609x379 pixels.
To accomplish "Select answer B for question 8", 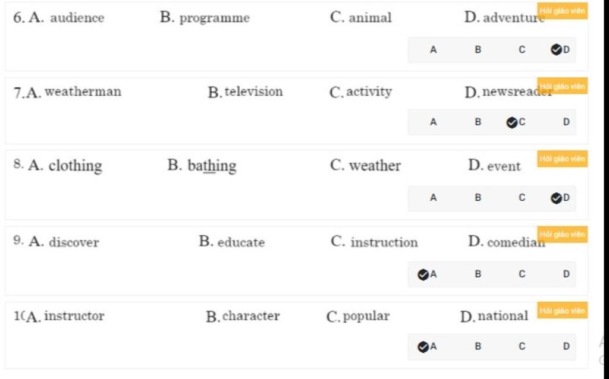I will pos(478,198).
